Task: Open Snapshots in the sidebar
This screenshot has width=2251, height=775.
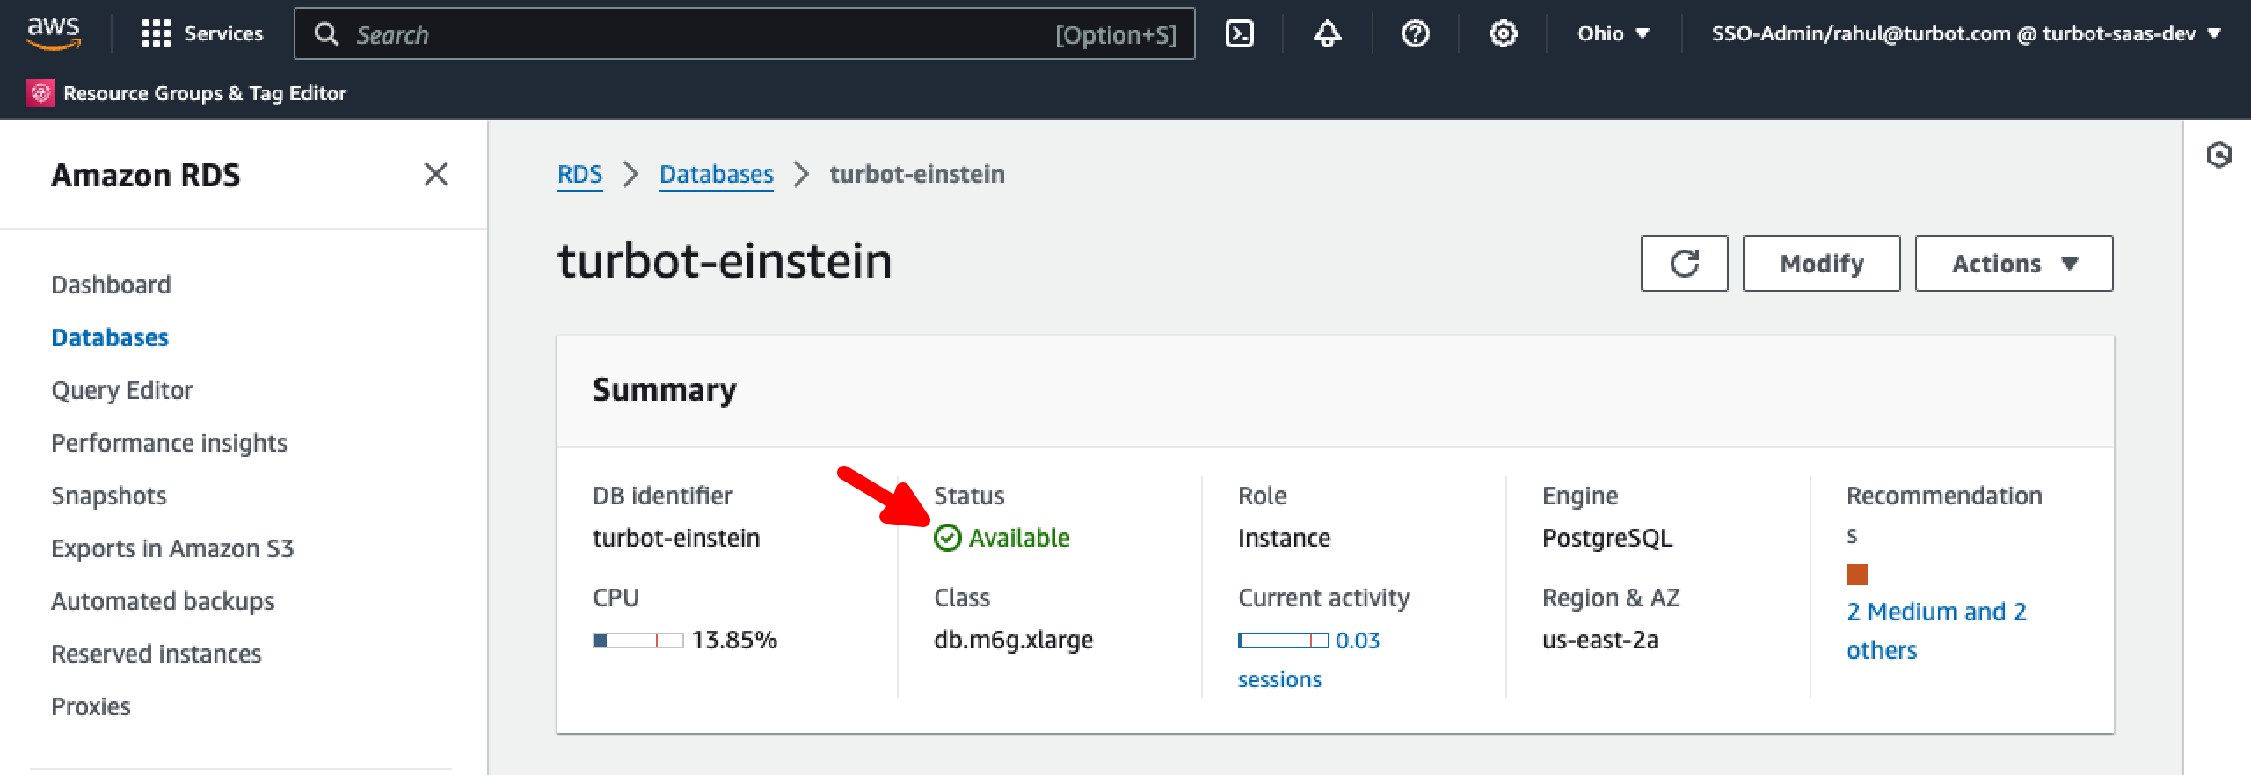Action: 108,496
